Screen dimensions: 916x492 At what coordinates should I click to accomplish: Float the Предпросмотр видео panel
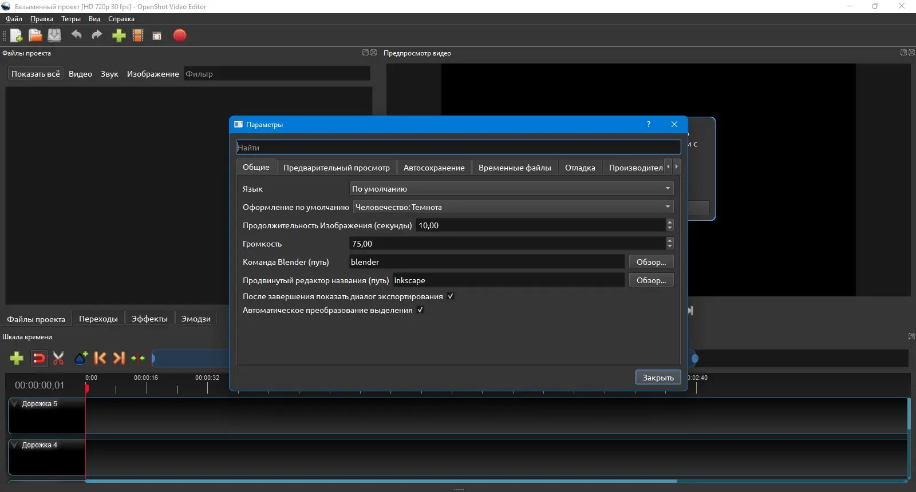[x=903, y=53]
